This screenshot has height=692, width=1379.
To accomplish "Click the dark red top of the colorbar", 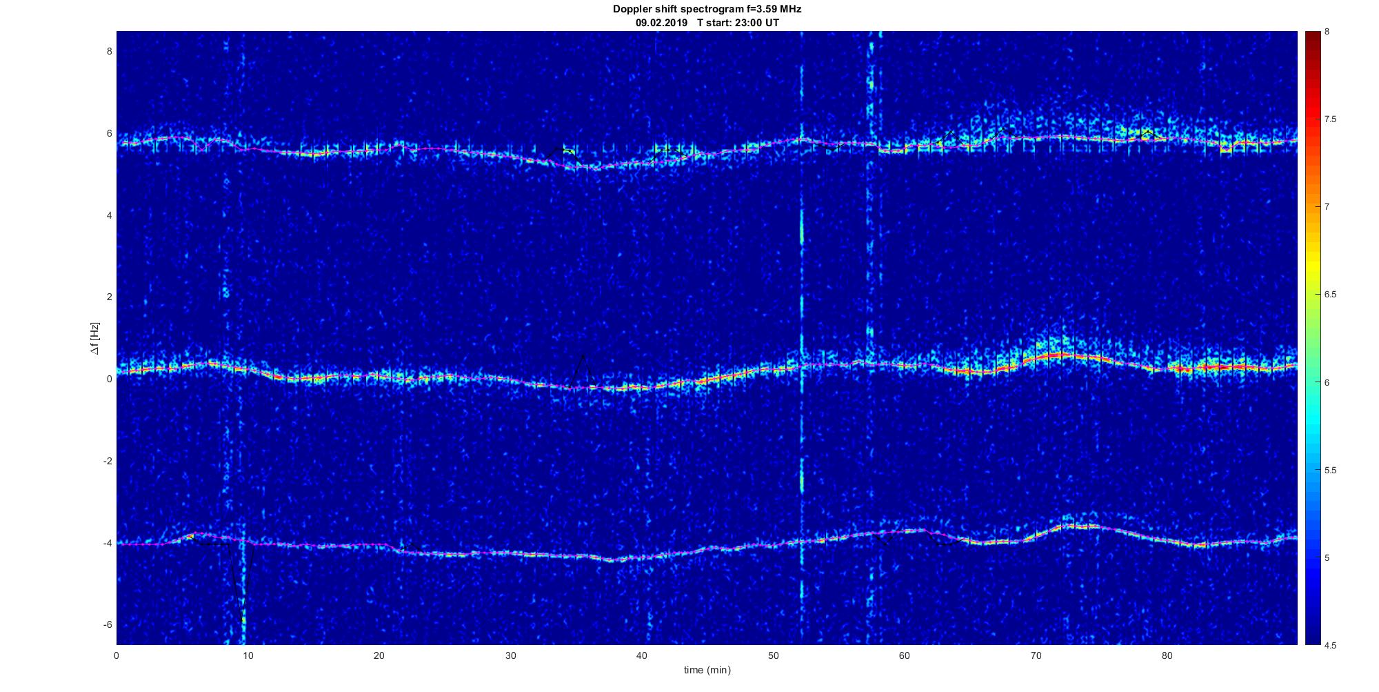I will [1312, 38].
